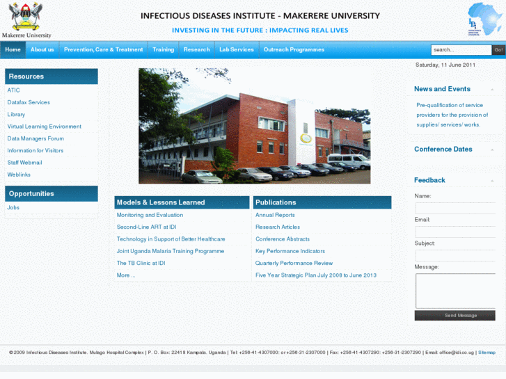Open Prevention, Care & Treatment menu
The image size is (506, 379).
click(x=103, y=49)
